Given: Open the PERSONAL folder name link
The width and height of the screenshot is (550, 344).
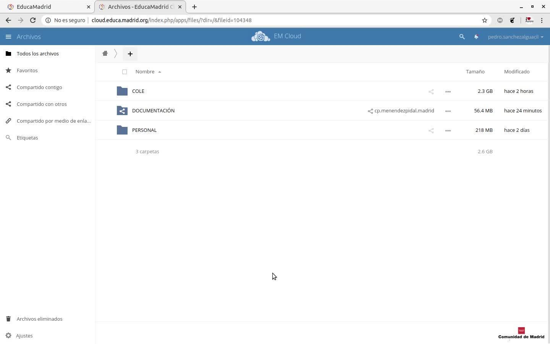Looking at the screenshot, I should pos(144,130).
